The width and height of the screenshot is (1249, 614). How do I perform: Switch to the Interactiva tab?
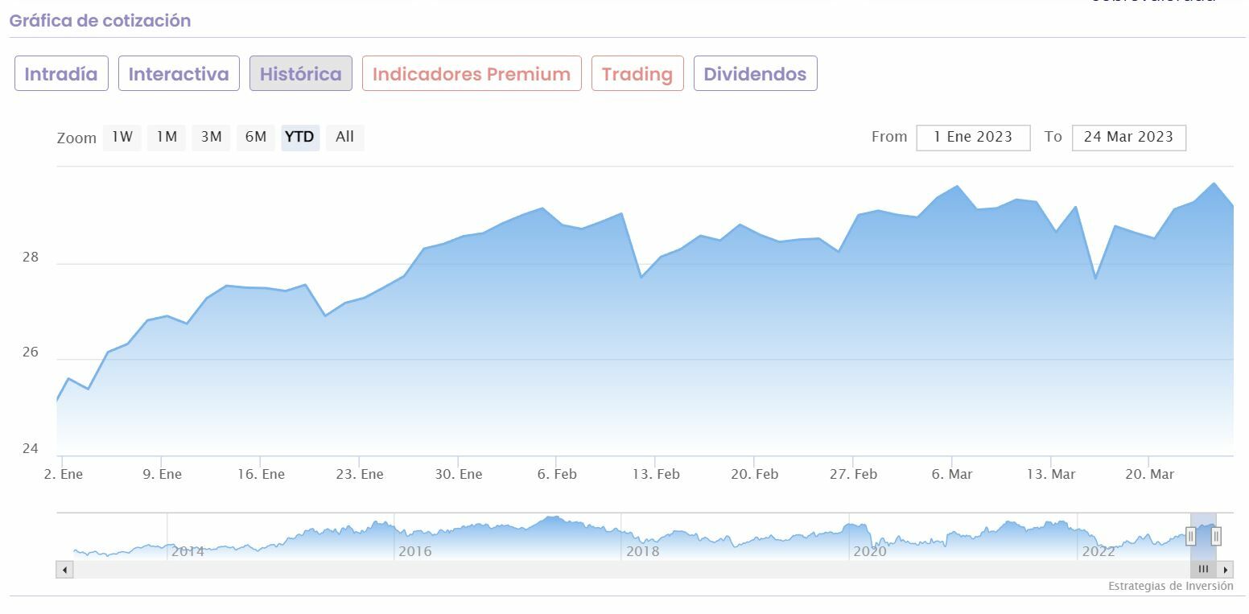tap(179, 74)
